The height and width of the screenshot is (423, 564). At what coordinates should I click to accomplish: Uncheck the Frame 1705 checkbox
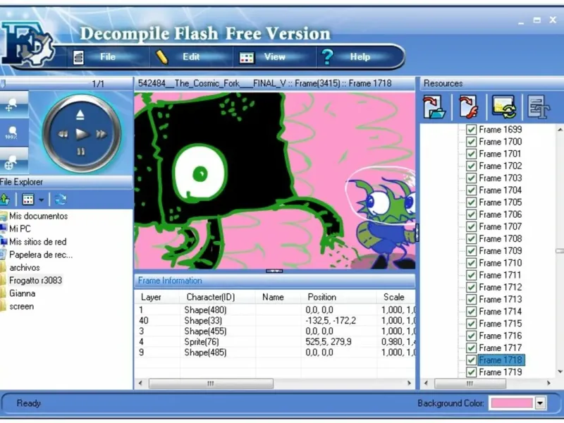tap(471, 202)
